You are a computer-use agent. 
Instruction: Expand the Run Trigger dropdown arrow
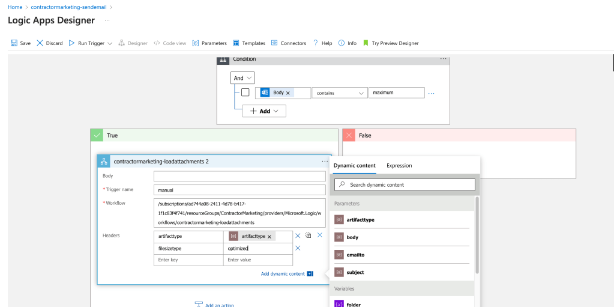110,43
